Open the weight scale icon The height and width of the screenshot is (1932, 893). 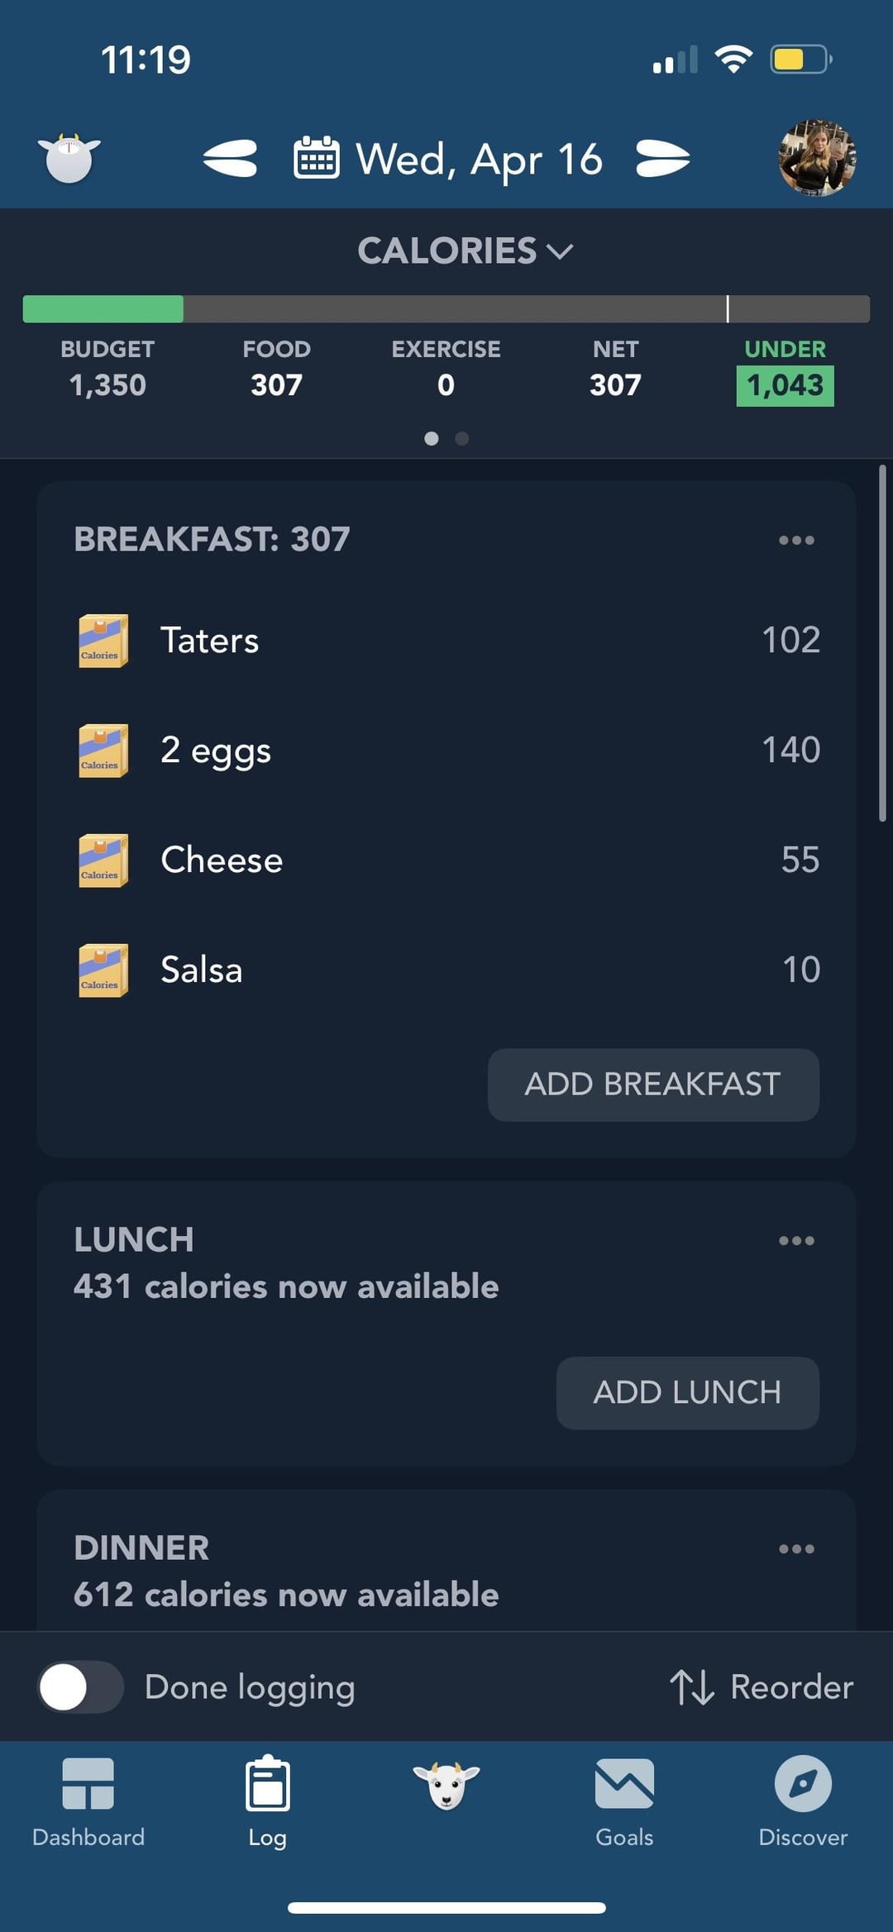pos(69,158)
